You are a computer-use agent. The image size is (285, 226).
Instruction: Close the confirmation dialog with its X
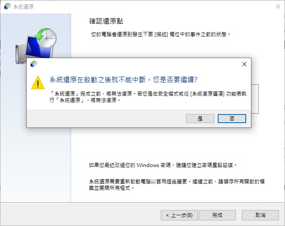(x=244, y=64)
